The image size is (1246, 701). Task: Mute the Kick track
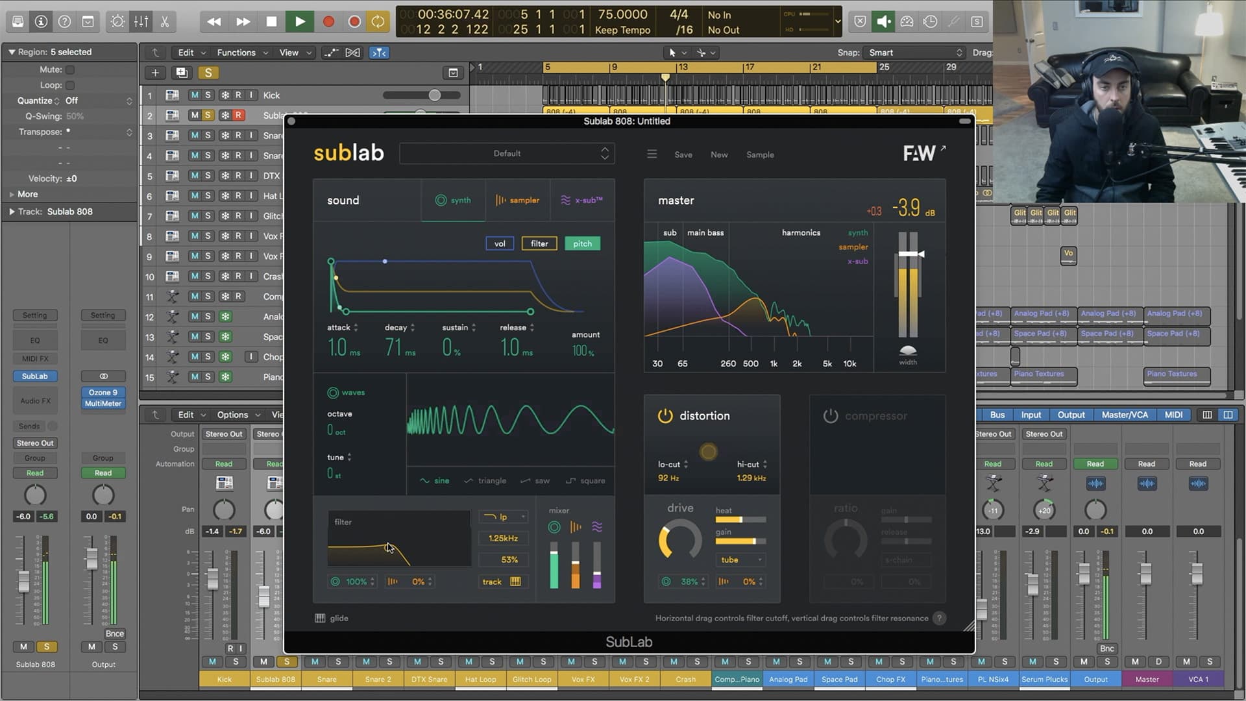tap(194, 95)
